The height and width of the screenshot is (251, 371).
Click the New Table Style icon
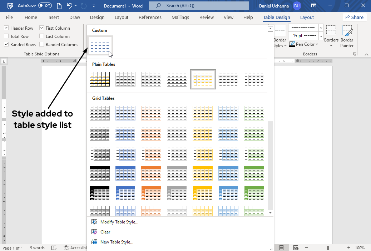point(94,242)
